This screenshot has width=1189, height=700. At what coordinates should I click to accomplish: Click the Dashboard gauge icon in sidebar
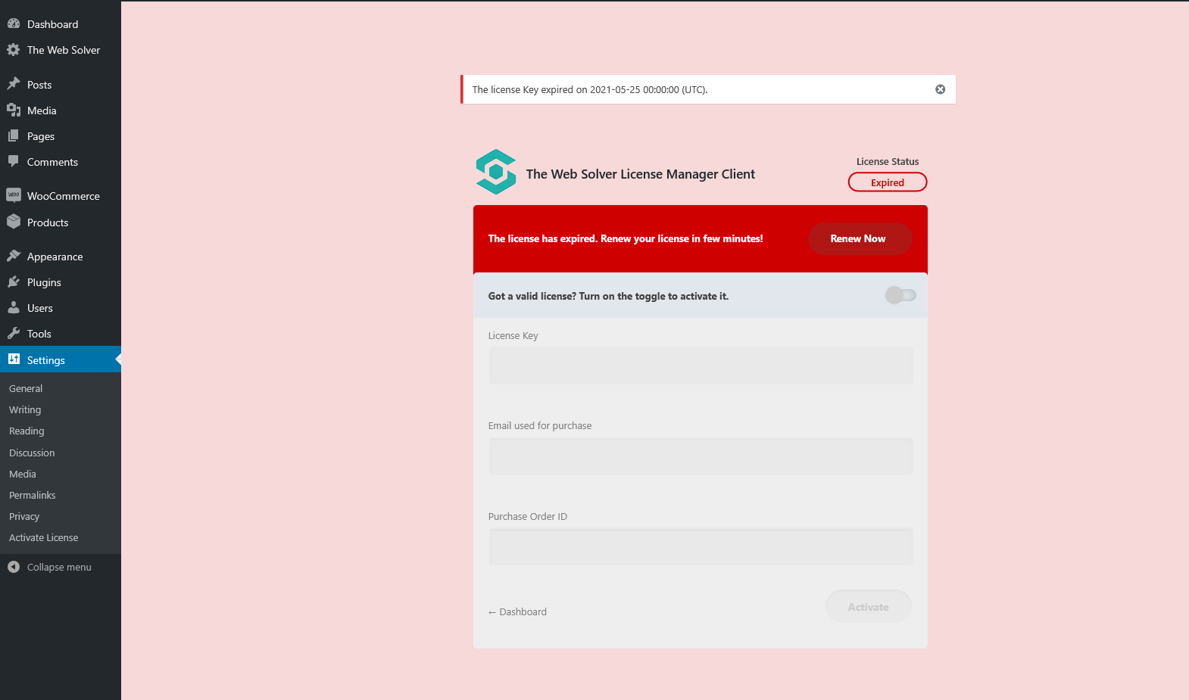[14, 23]
